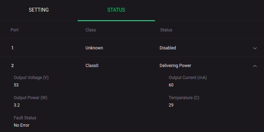Click the Unknown class for port 1

pyautogui.click(x=94, y=48)
